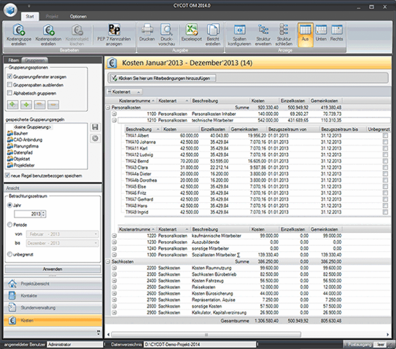
Task: Open Projektübersicht navigation section
Action: pyautogui.click(x=53, y=283)
